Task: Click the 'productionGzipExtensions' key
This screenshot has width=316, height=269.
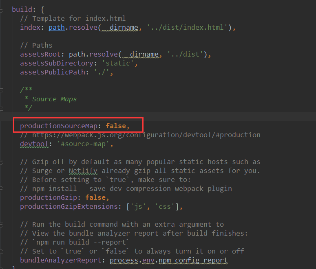Action: click(x=69, y=207)
